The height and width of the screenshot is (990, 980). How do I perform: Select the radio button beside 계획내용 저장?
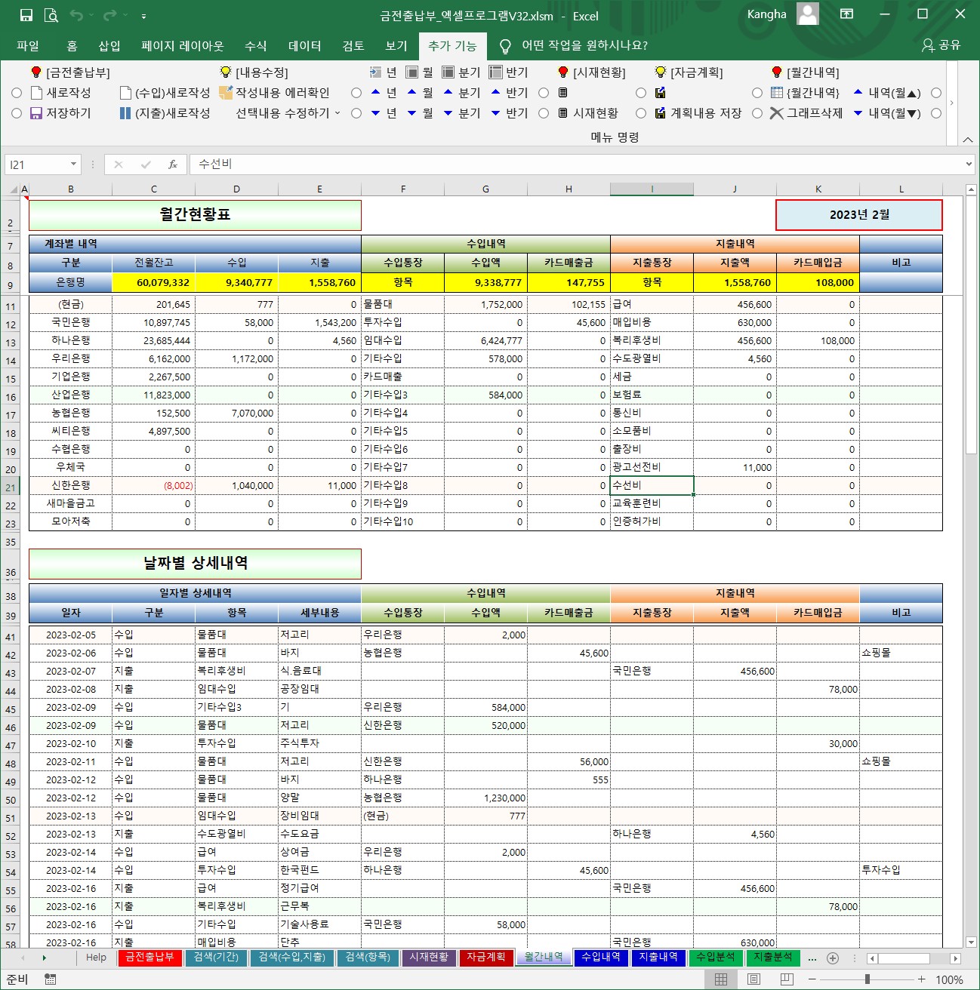[641, 113]
